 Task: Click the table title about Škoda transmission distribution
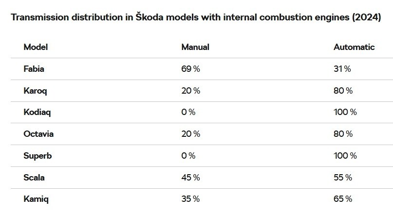pyautogui.click(x=195, y=18)
